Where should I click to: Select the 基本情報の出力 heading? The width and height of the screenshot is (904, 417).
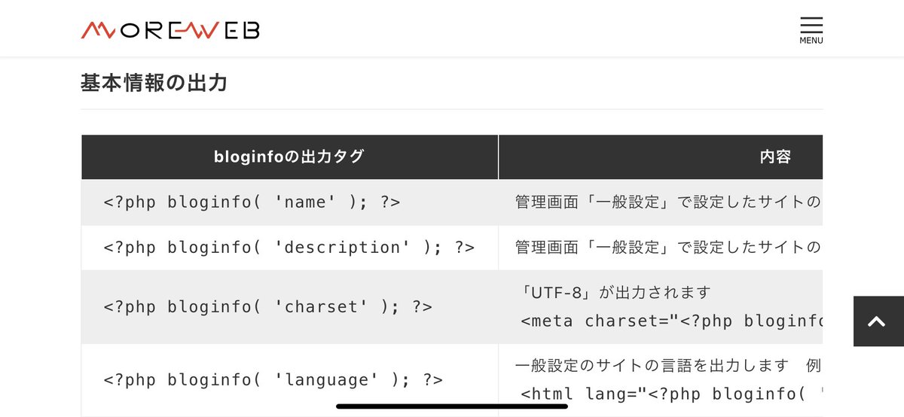154,82
